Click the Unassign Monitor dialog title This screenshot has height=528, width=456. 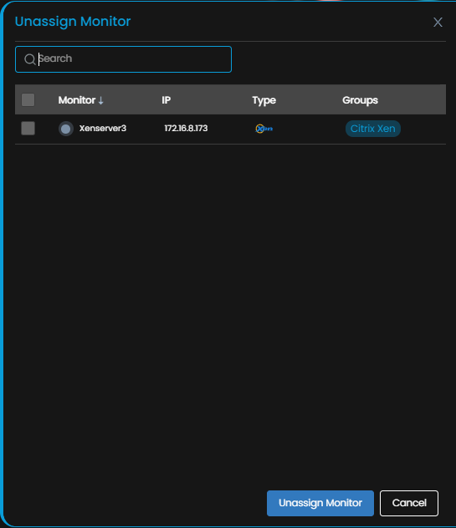click(73, 22)
